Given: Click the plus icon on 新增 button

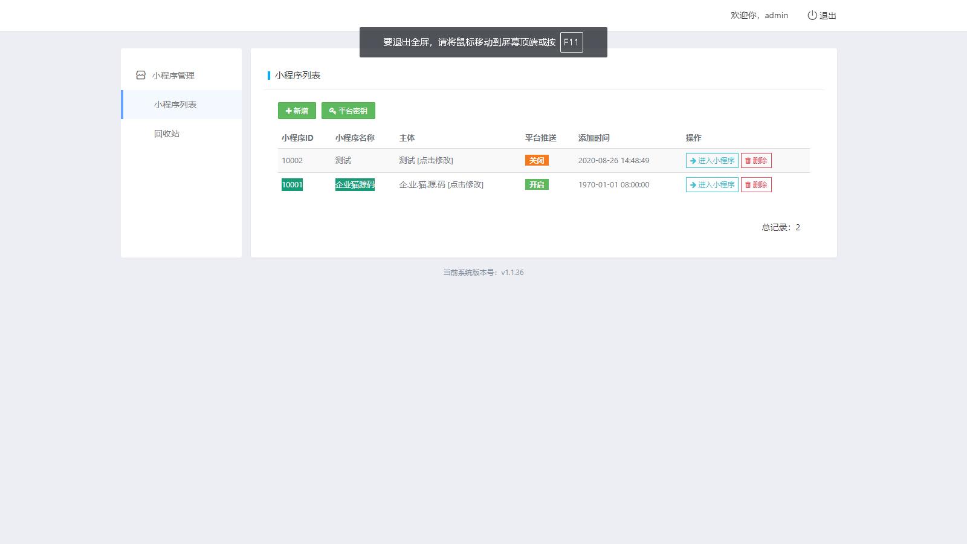Looking at the screenshot, I should pyautogui.click(x=289, y=111).
